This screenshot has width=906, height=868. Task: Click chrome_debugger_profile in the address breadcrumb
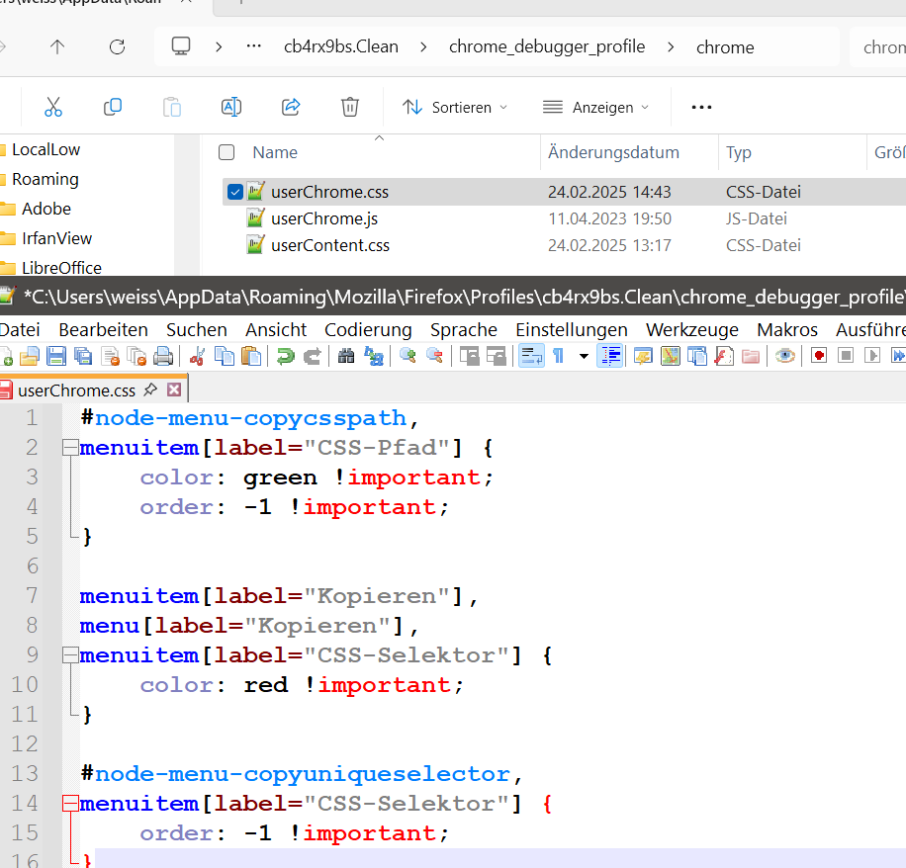[x=547, y=46]
